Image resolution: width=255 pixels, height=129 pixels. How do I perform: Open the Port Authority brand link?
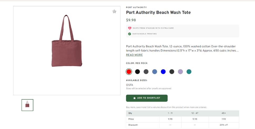tap(136, 7)
